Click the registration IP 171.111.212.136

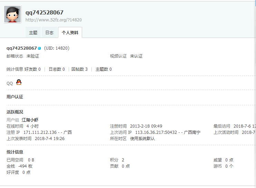40,132
